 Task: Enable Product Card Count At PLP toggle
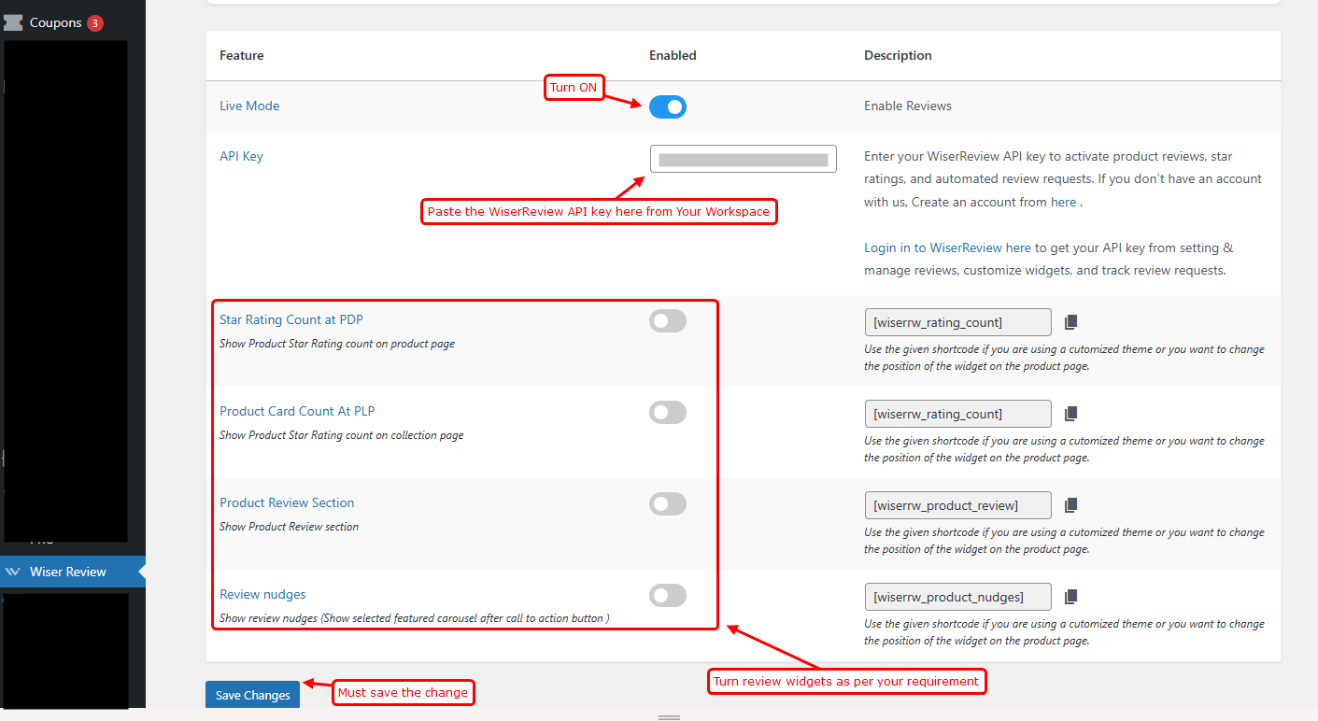(x=668, y=413)
